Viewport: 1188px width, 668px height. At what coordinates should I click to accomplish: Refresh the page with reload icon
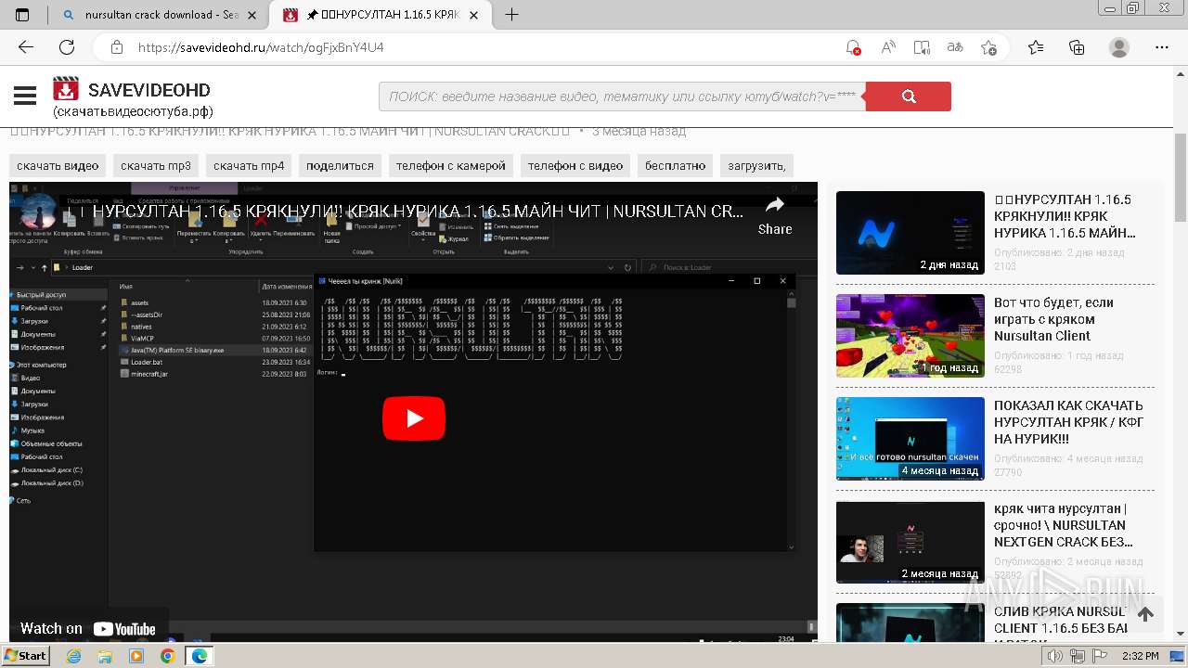67,47
